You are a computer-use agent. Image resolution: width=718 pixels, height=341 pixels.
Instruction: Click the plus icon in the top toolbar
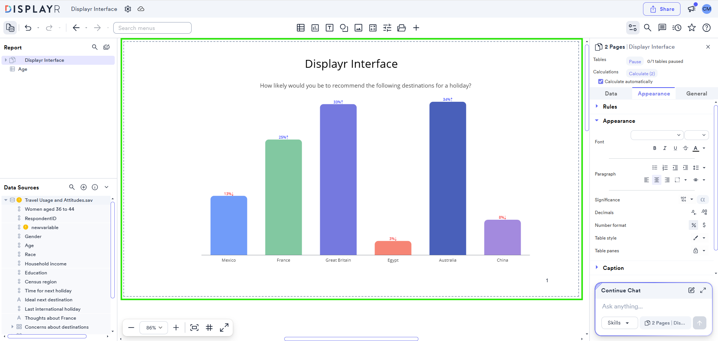[x=416, y=28]
